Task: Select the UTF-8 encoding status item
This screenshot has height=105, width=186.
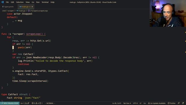Action: point(135,103)
